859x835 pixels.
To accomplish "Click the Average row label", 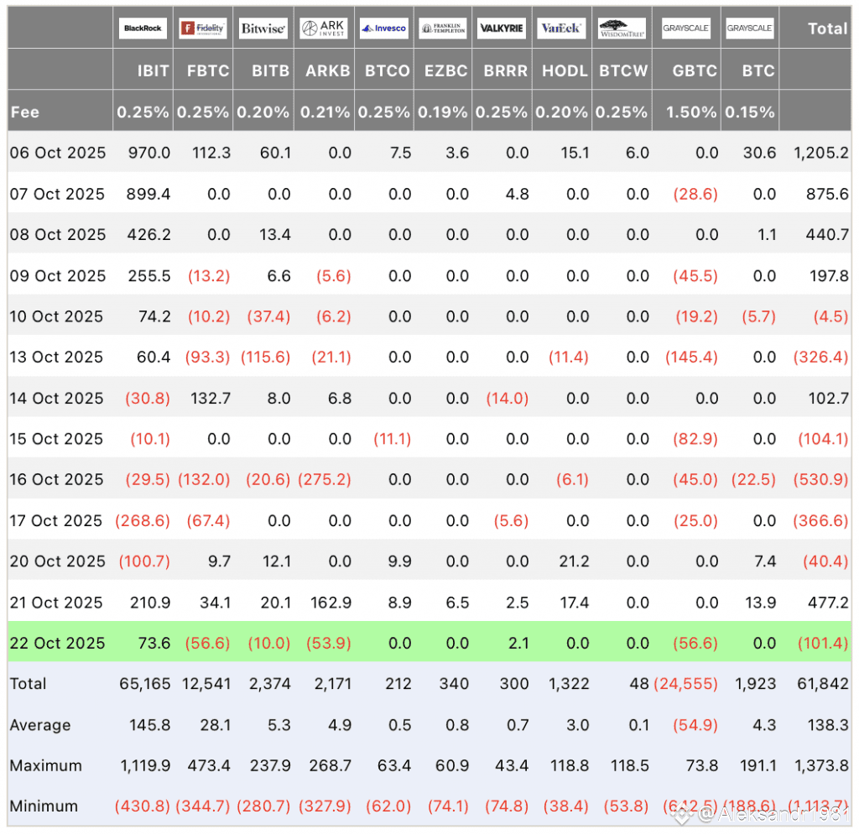I will (x=40, y=725).
